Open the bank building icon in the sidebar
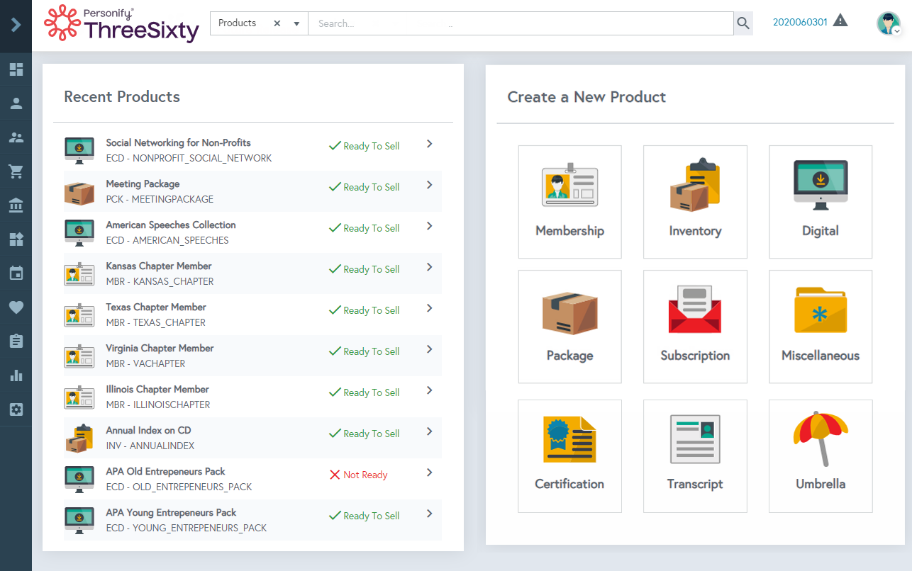Viewport: 912px width, 571px height. point(16,205)
